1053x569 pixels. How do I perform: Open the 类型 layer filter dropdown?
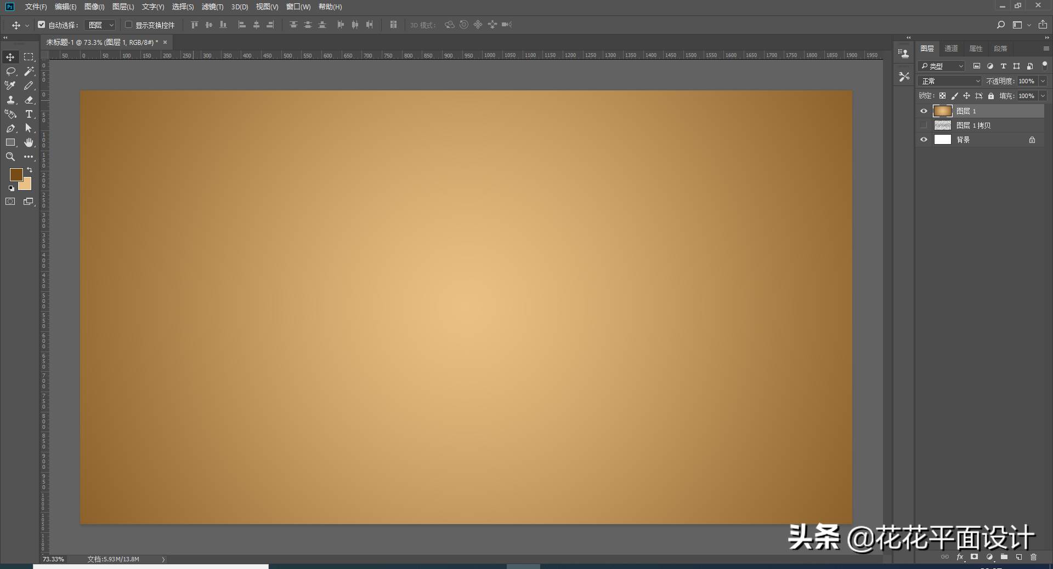point(941,66)
